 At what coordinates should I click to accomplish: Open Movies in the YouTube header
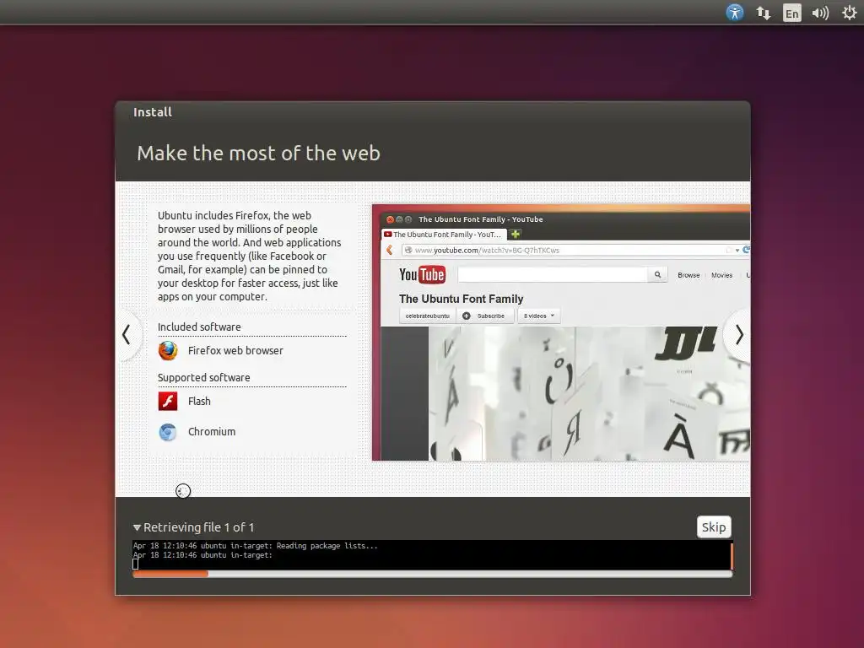[x=722, y=275]
